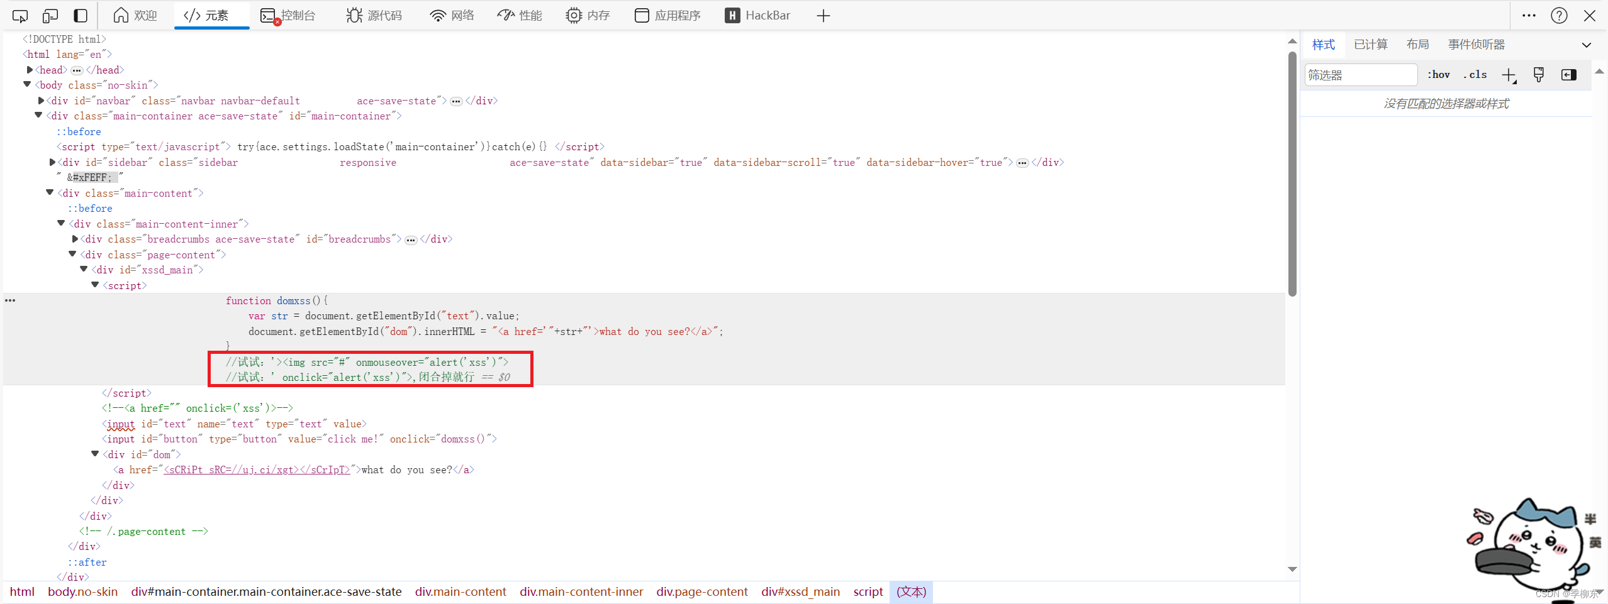The height and width of the screenshot is (604, 1608).
Task: Click the elements panel scroll-up arrow
Action: click(x=1292, y=41)
